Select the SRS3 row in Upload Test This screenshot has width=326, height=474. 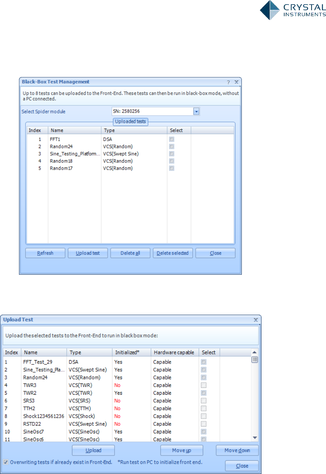pyautogui.click(x=127, y=401)
